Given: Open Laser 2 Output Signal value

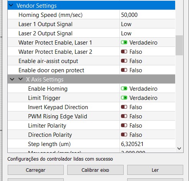Looking at the screenshot, I should [148, 33].
